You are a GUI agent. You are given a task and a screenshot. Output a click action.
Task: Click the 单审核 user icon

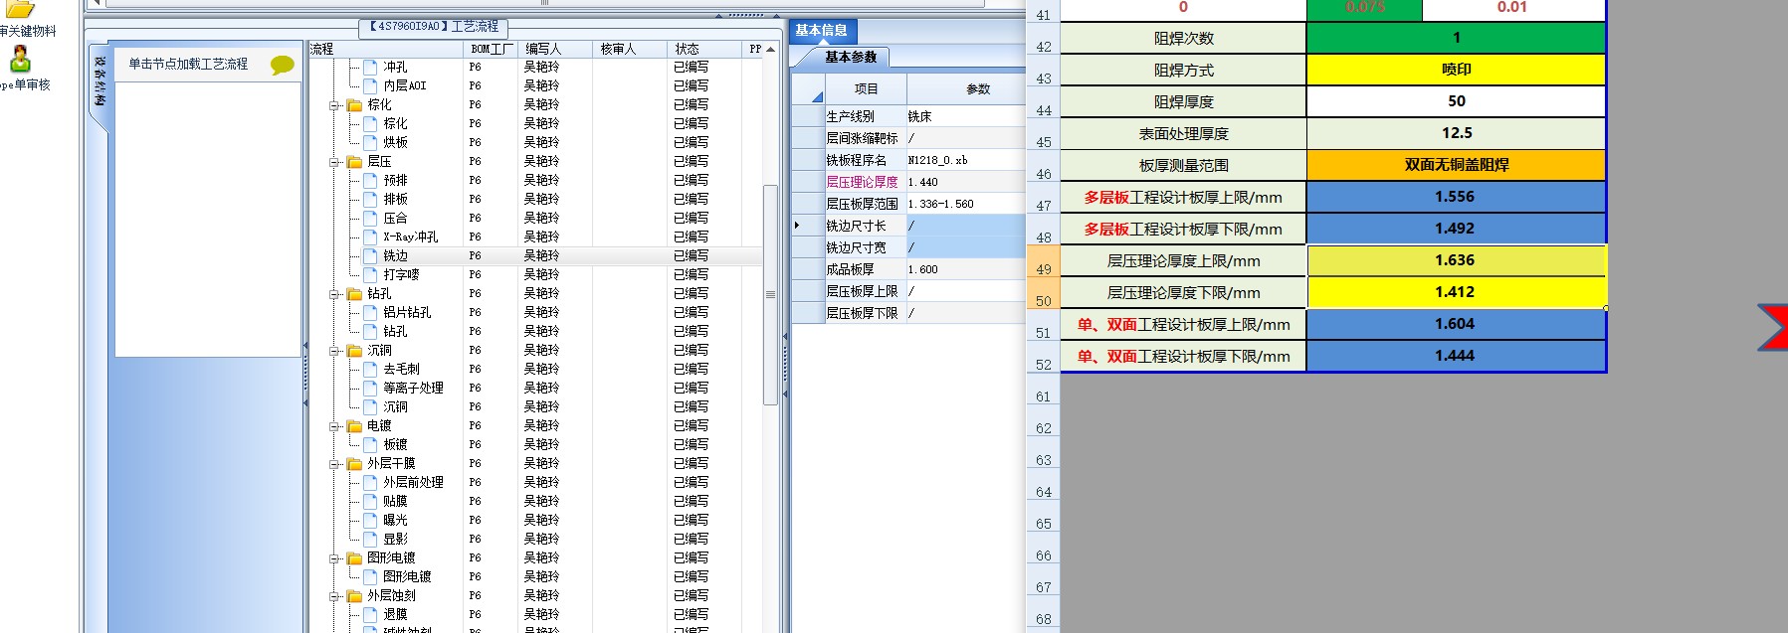point(20,59)
